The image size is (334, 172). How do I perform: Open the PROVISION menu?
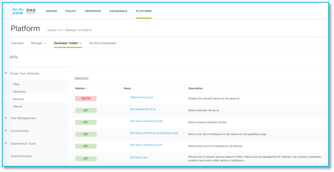(93, 11)
